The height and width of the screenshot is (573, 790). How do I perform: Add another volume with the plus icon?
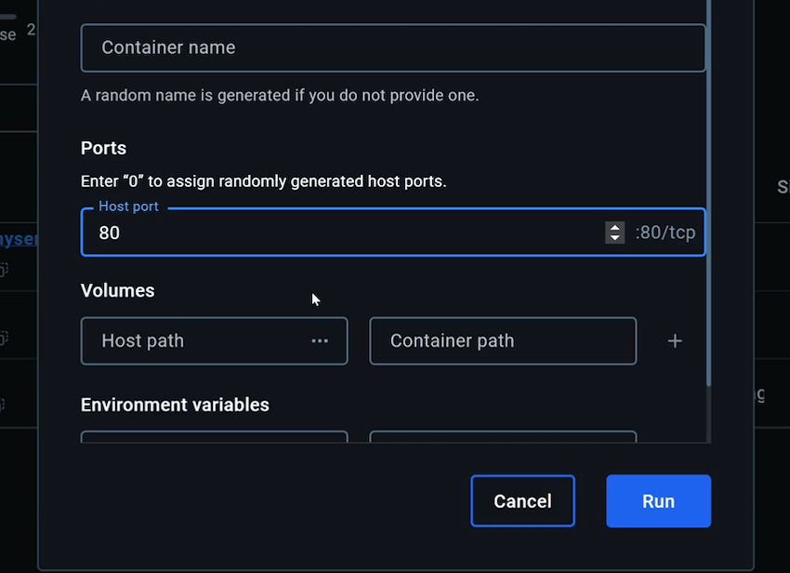tap(675, 341)
